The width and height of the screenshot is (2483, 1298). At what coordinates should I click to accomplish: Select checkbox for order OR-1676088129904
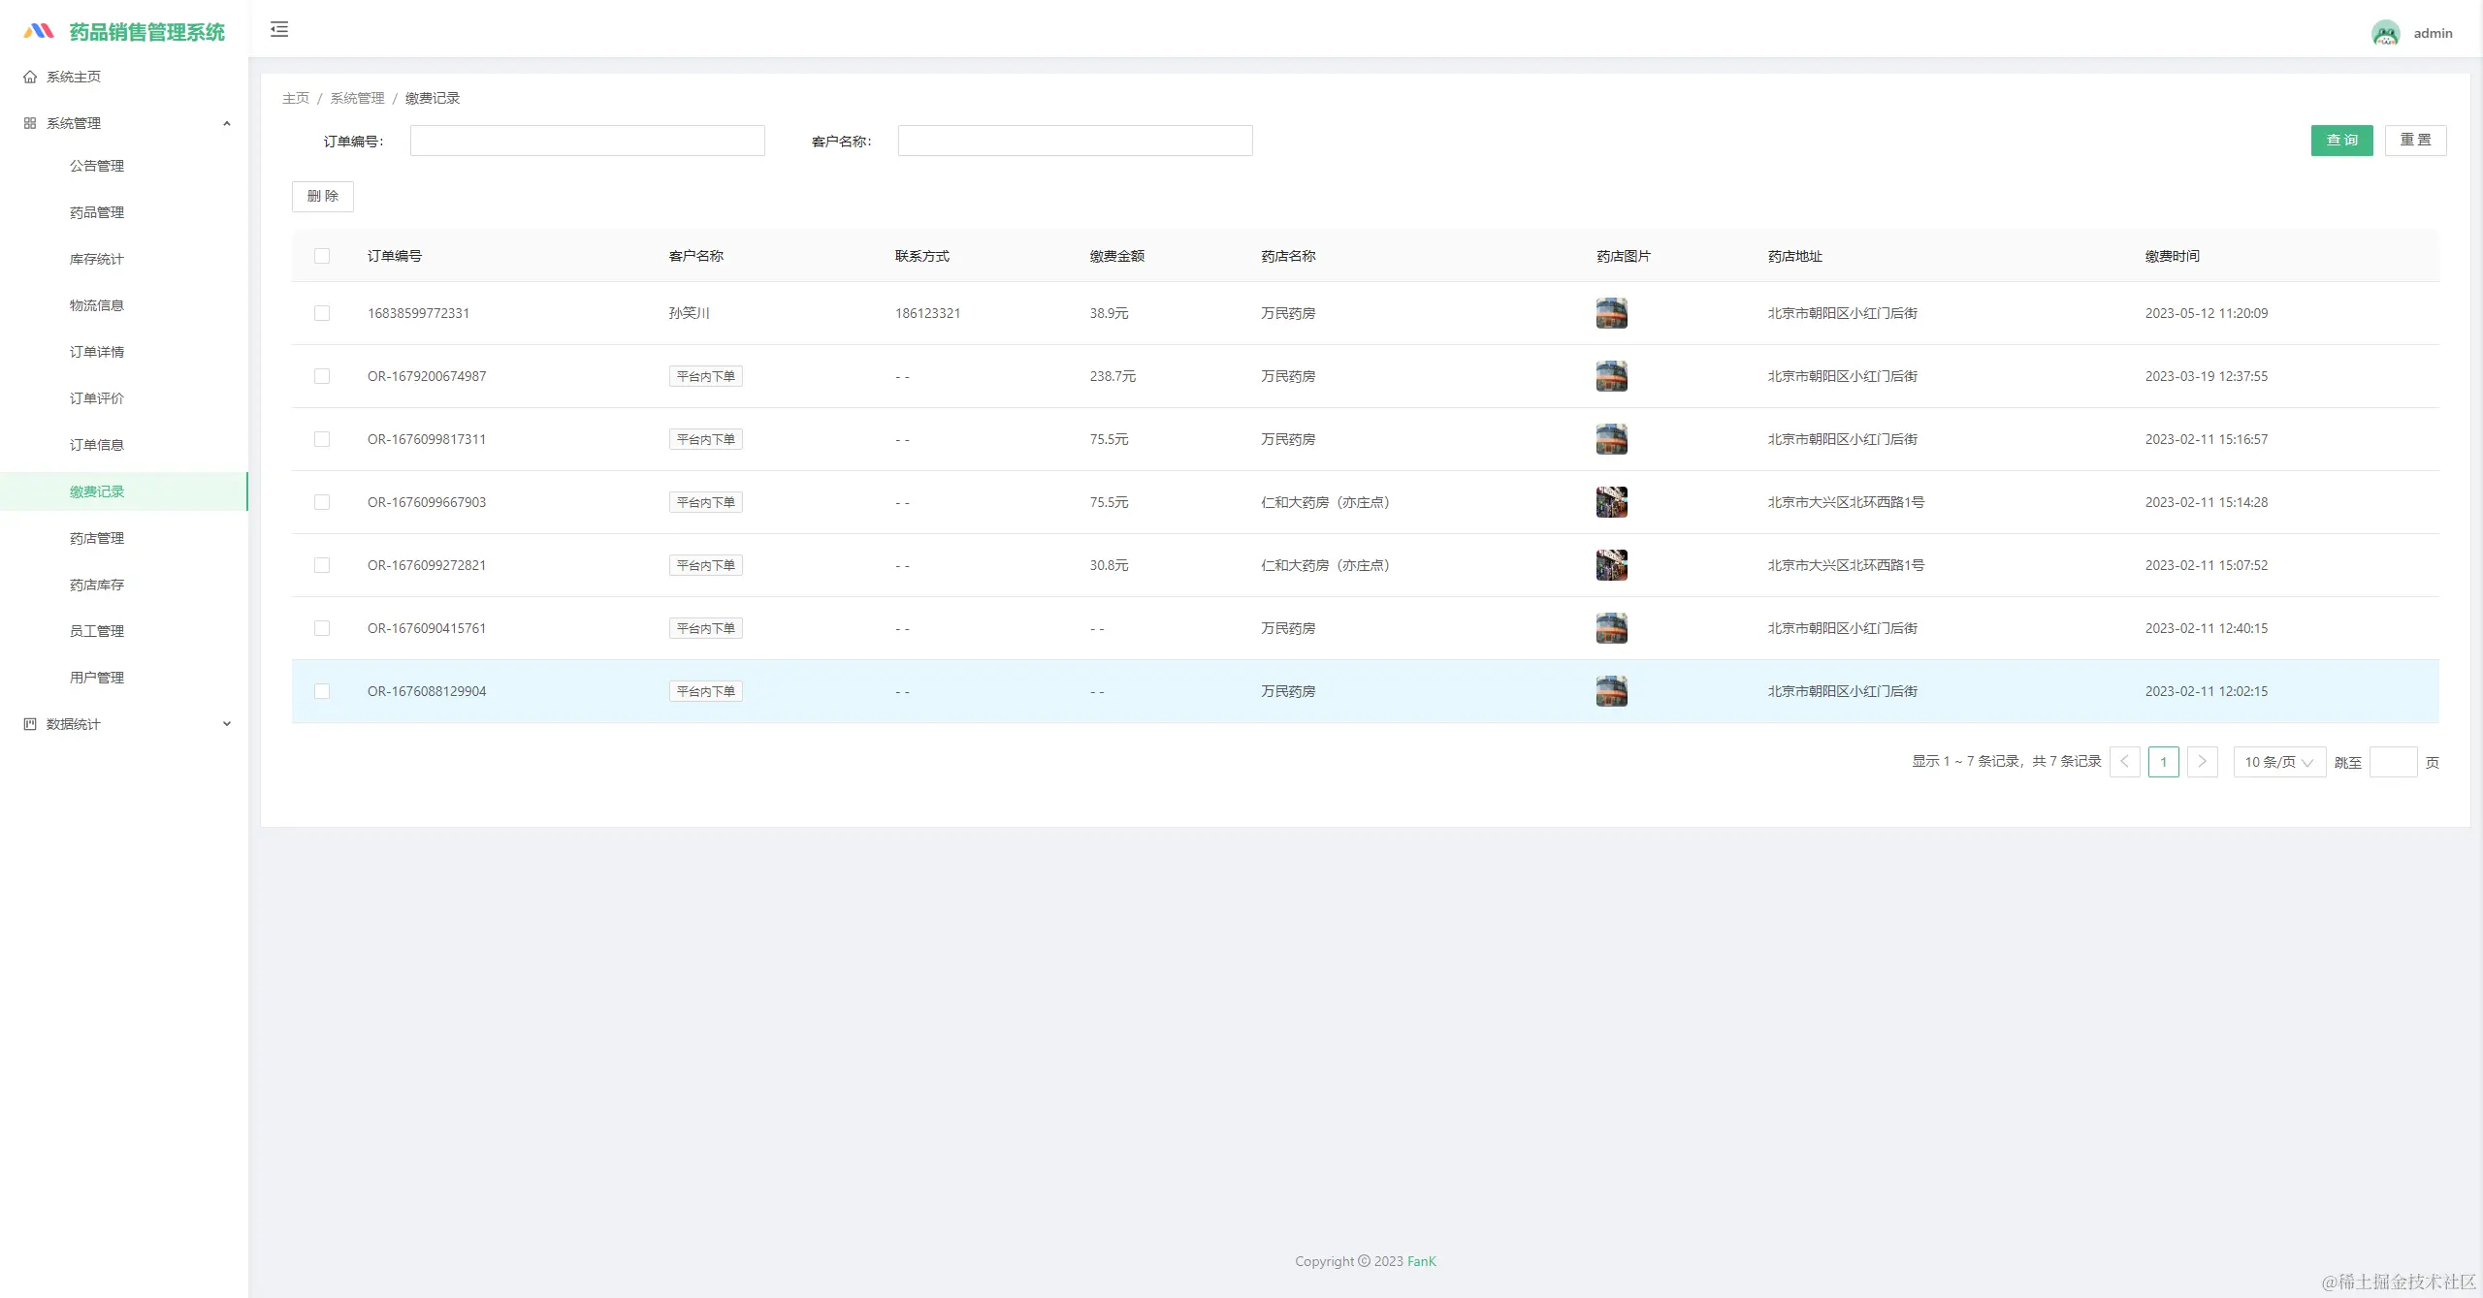pyautogui.click(x=322, y=691)
